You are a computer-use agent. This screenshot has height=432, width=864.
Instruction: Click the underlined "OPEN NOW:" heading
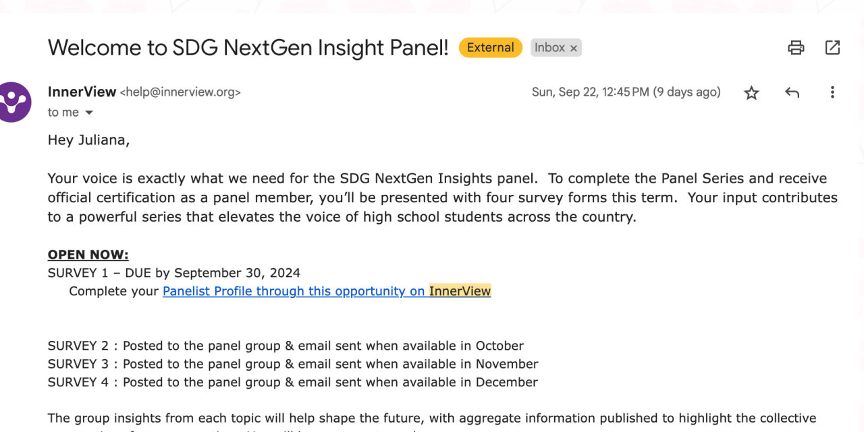88,255
